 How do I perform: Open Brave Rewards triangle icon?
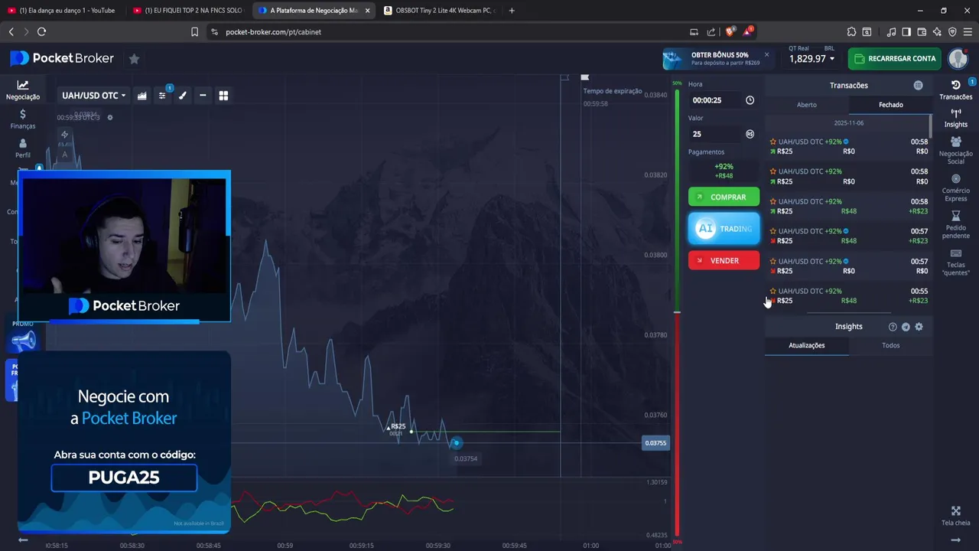pyautogui.click(x=748, y=31)
